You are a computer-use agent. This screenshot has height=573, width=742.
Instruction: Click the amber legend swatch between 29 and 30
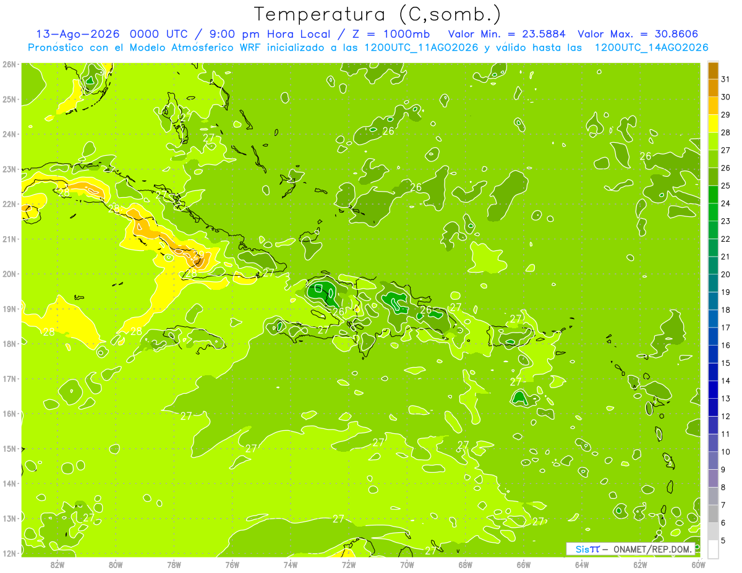pyautogui.click(x=713, y=105)
